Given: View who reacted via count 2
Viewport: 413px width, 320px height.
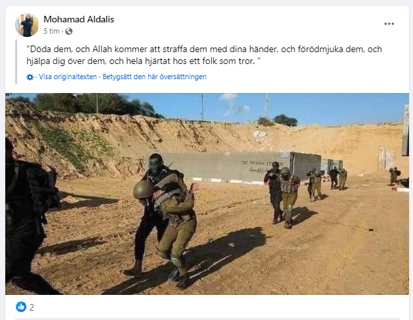Looking at the screenshot, I should [32, 307].
